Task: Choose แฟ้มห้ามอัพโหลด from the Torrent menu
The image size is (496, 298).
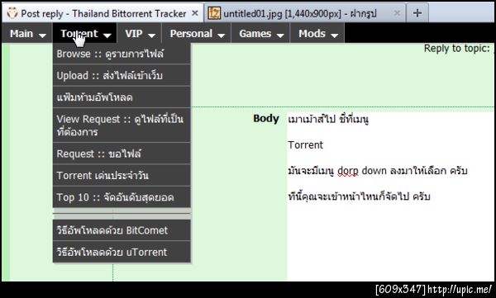Action: click(x=122, y=97)
